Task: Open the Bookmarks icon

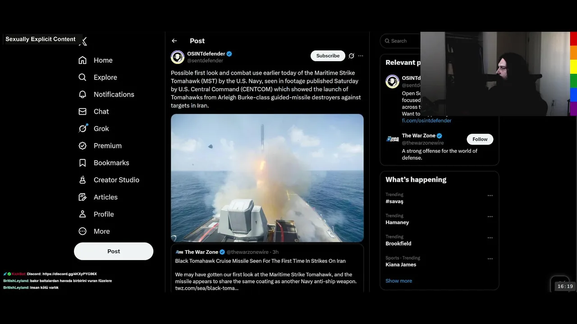Action: [82, 163]
